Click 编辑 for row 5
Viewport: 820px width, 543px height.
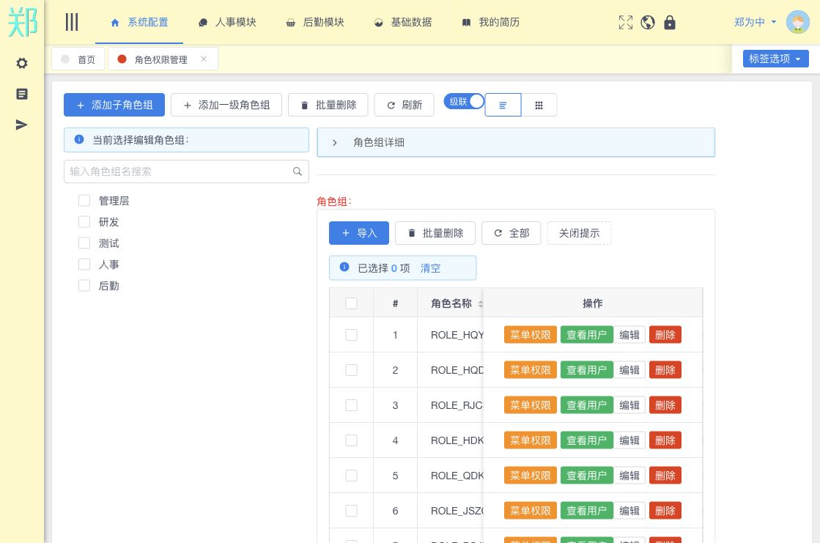(629, 476)
